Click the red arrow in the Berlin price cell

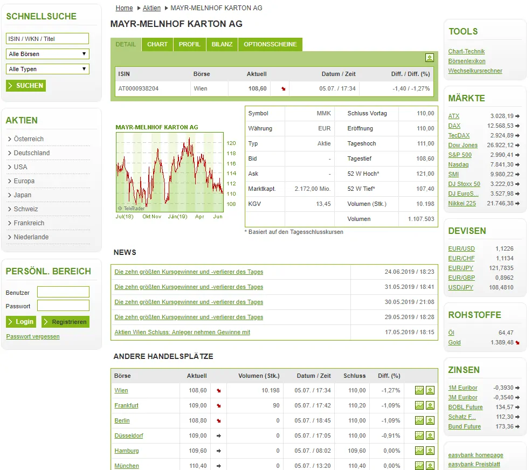(x=219, y=421)
